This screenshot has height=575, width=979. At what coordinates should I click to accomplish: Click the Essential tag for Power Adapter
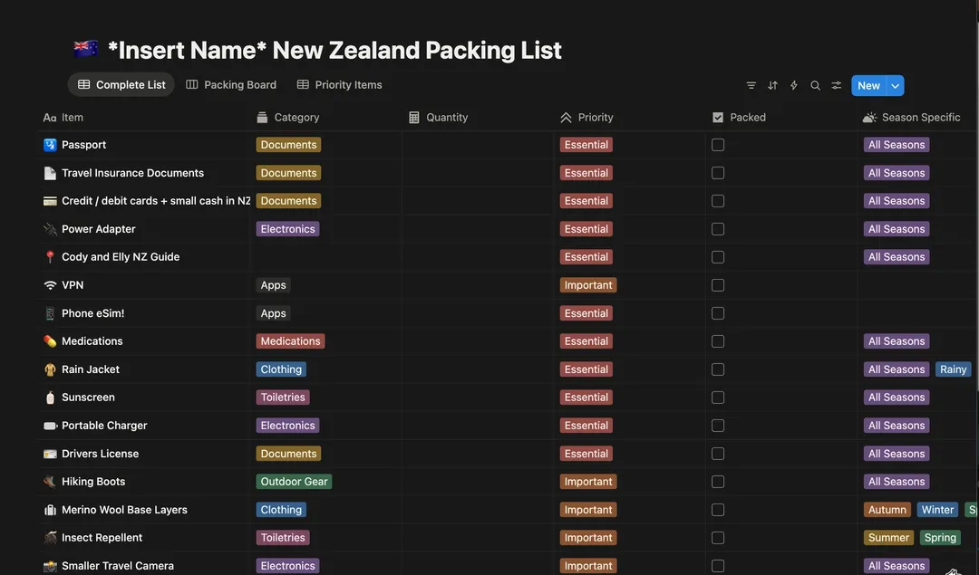[x=586, y=229]
